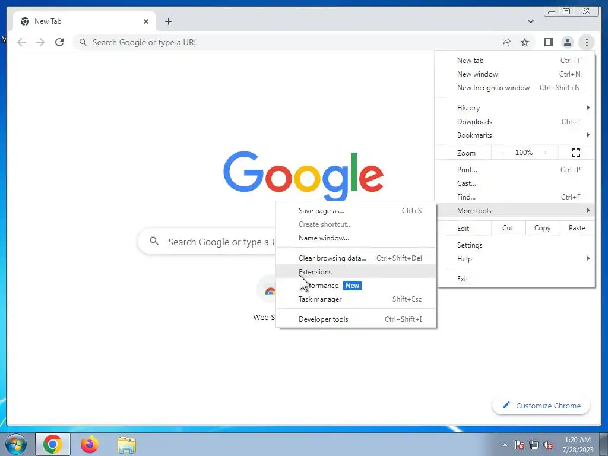
Task: Reload the page with refresh icon
Action: pos(59,42)
